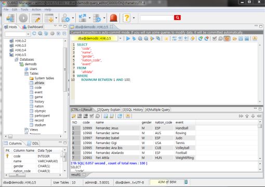Open the Tools menu
The height and width of the screenshot is (187, 265).
[x=24, y=9]
